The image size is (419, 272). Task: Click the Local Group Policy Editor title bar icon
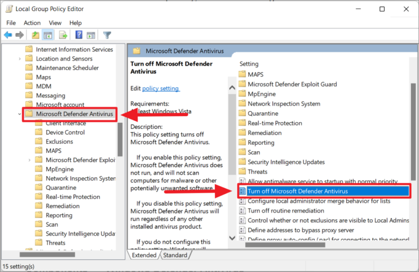pyautogui.click(x=9, y=9)
